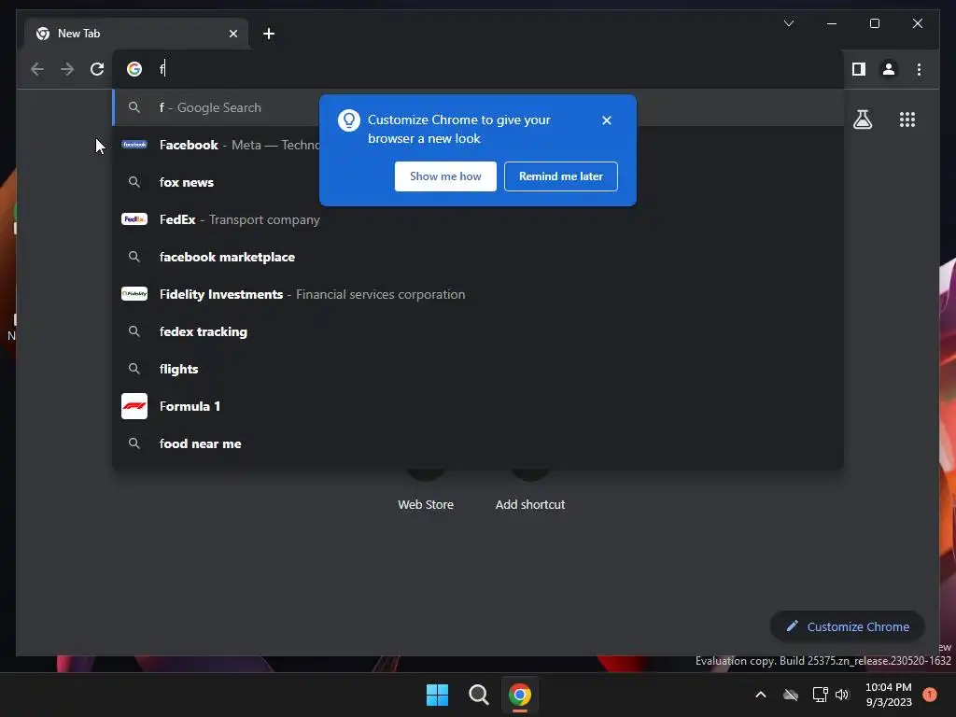Viewport: 956px width, 717px height.
Task: Select facebook marketplace suggestion
Action: [x=478, y=258]
